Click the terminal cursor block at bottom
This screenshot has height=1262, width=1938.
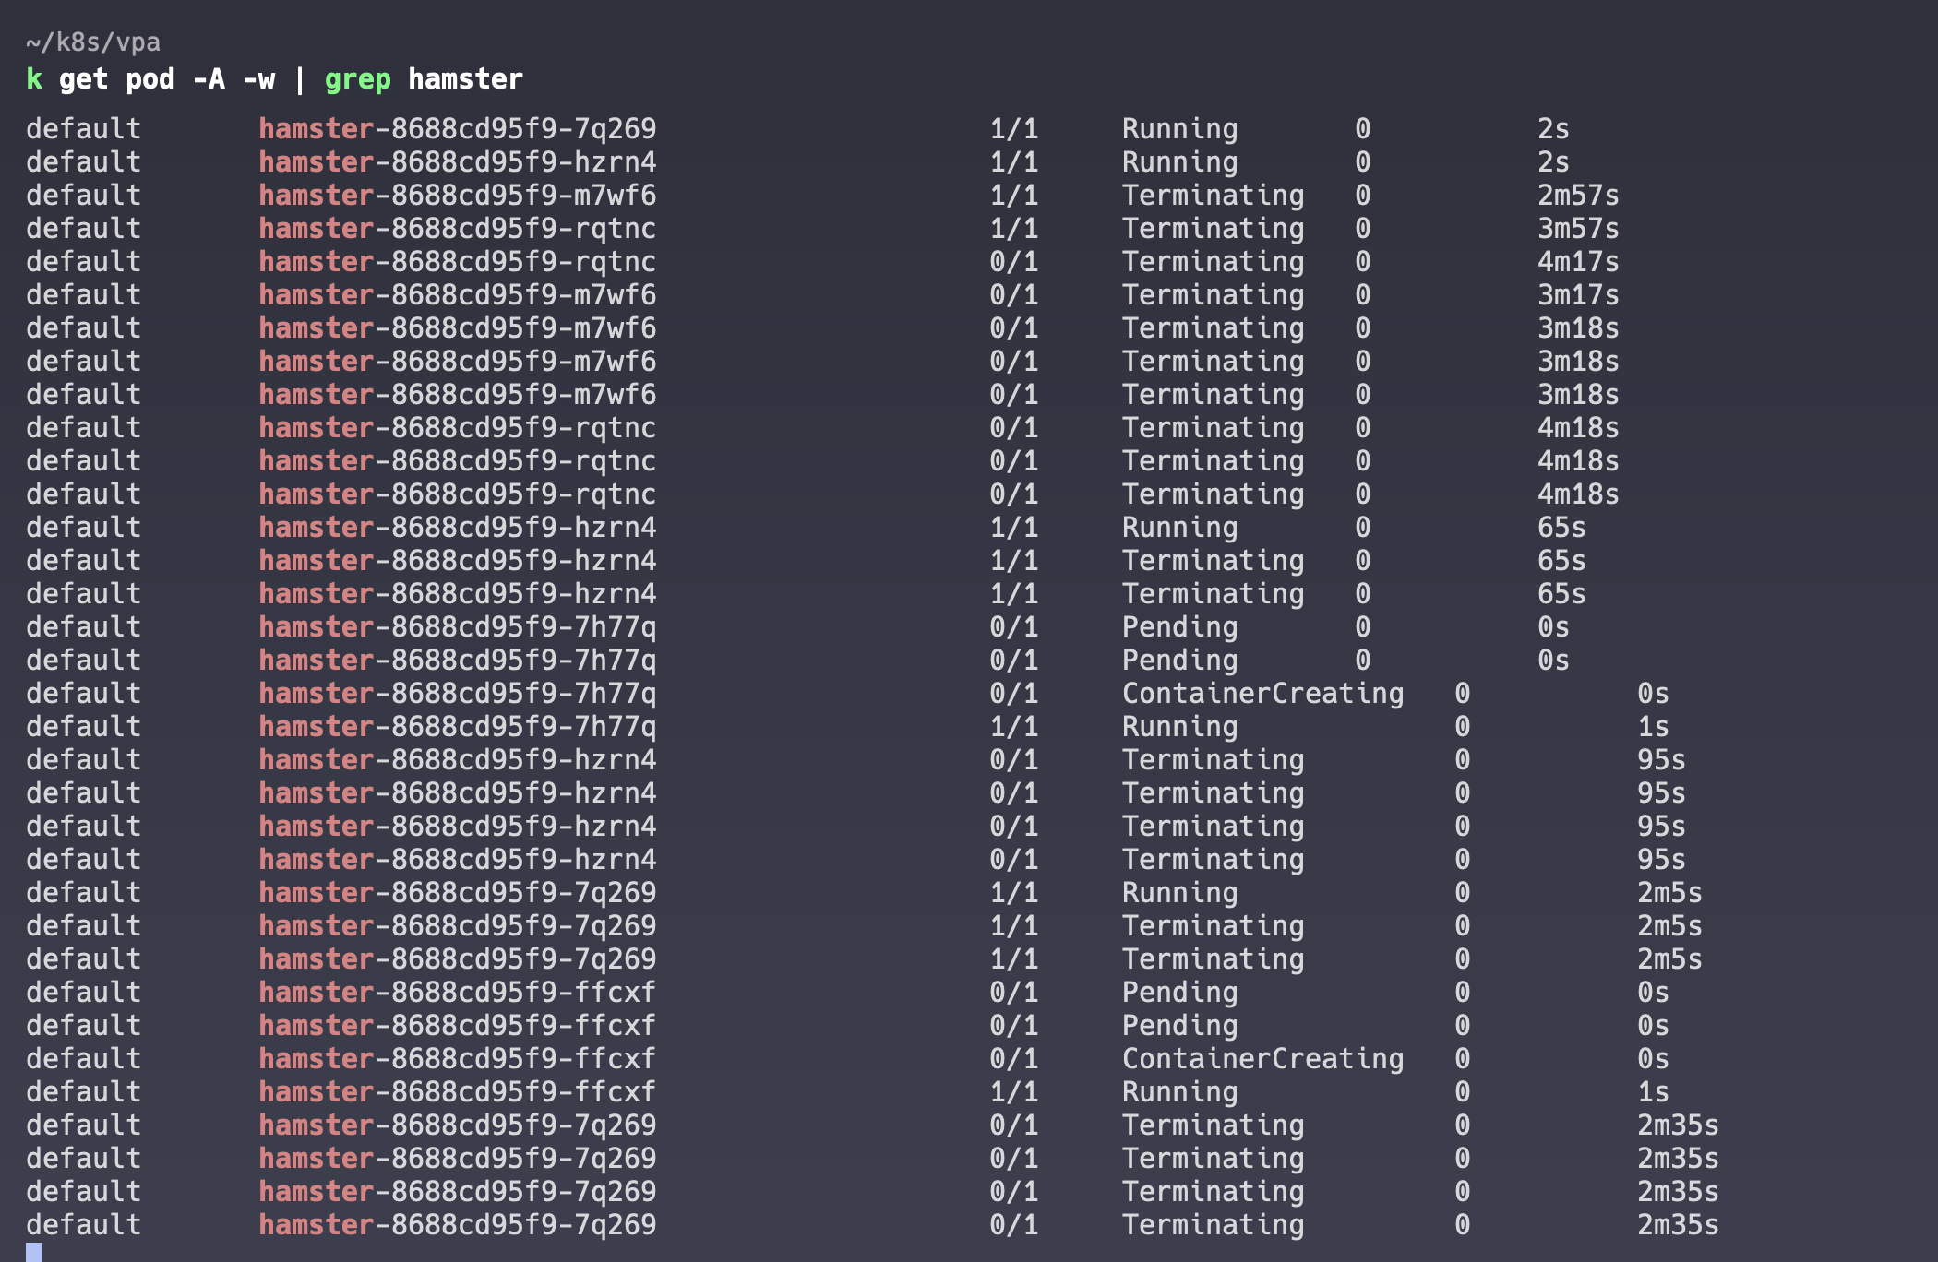tap(34, 1252)
